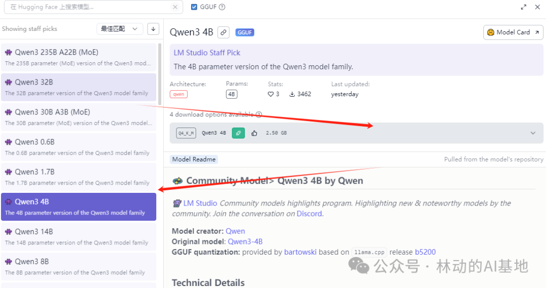Open the b5200 release link
Viewport: 546px width, 288px height.
point(425,252)
